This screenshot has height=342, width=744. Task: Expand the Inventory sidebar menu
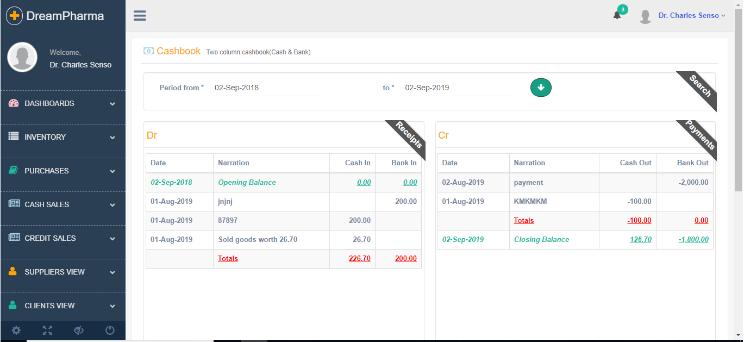[x=62, y=137]
